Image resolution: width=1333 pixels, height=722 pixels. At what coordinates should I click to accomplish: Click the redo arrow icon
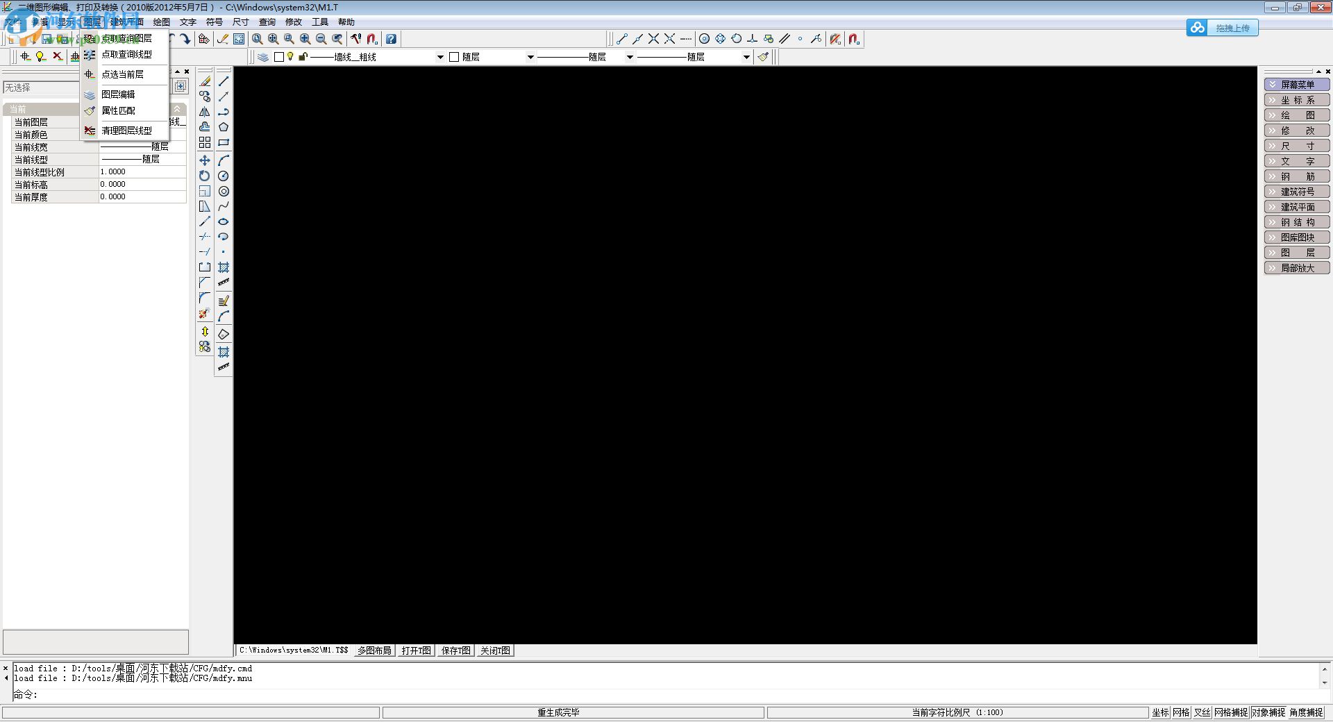[x=185, y=39]
